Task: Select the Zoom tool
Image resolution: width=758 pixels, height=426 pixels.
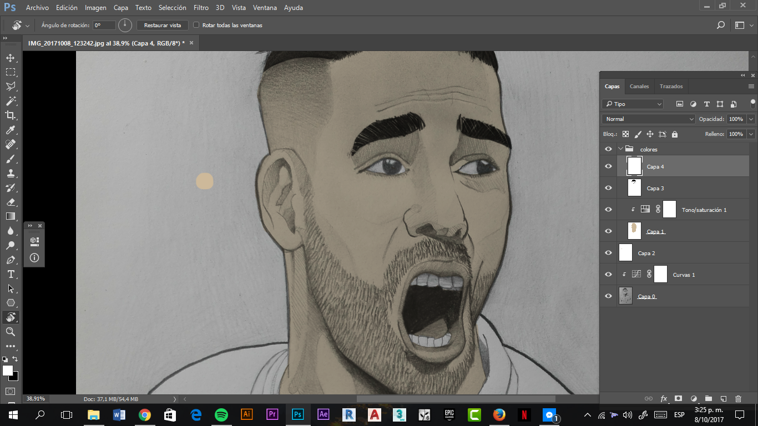Action: pyautogui.click(x=11, y=332)
